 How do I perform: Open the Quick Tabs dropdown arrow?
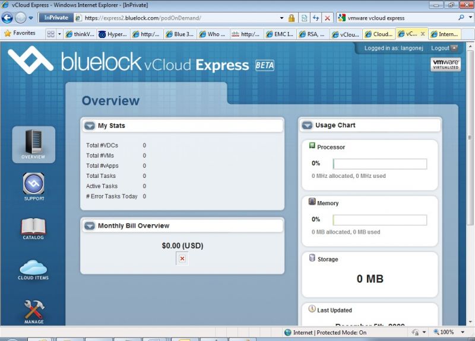point(59,34)
